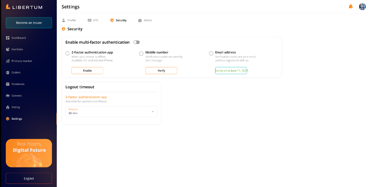
Task: Select the Mobile number radio option
Action: pos(141,53)
